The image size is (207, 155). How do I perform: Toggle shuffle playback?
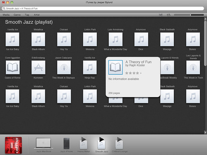coord(161,15)
